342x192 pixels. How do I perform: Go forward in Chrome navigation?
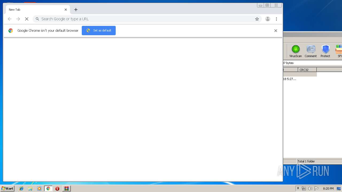(x=18, y=19)
